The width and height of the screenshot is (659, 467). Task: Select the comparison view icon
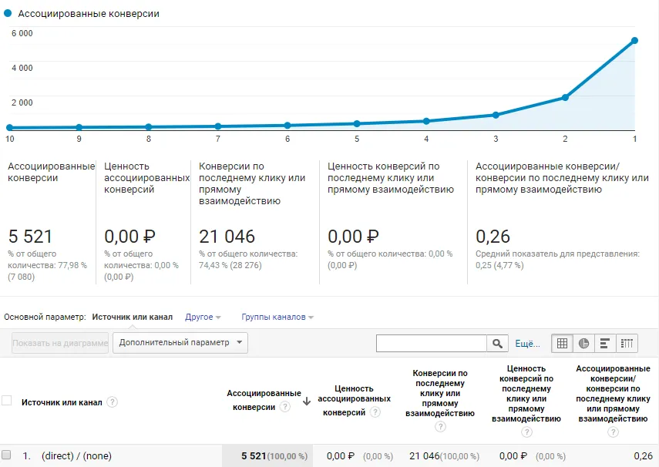[x=627, y=343]
